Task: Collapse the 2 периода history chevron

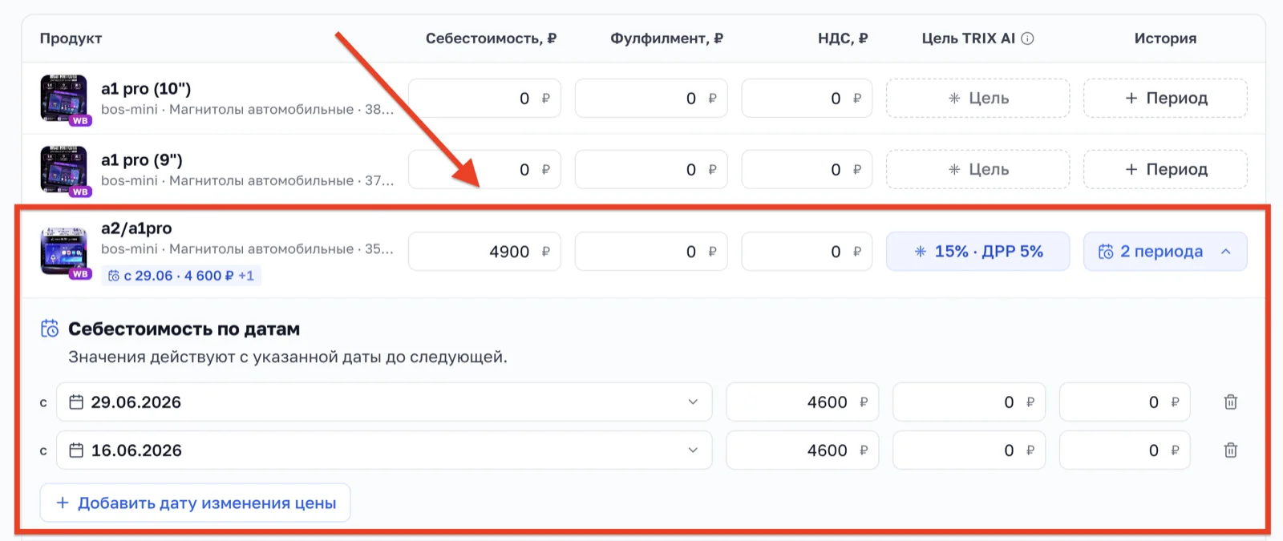Action: [x=1225, y=252]
